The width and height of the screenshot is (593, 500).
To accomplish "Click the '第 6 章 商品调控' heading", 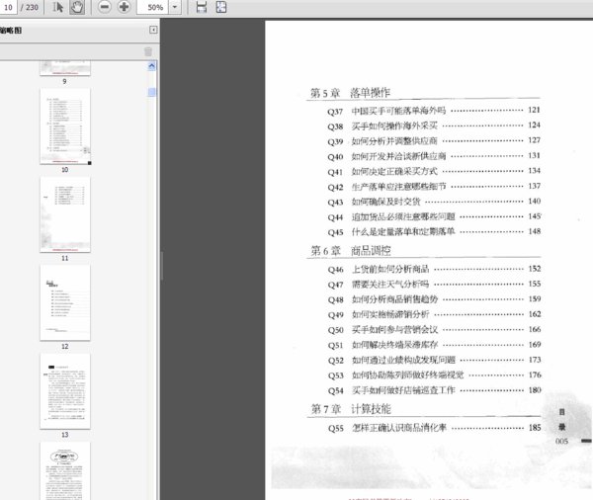I will [x=350, y=250].
